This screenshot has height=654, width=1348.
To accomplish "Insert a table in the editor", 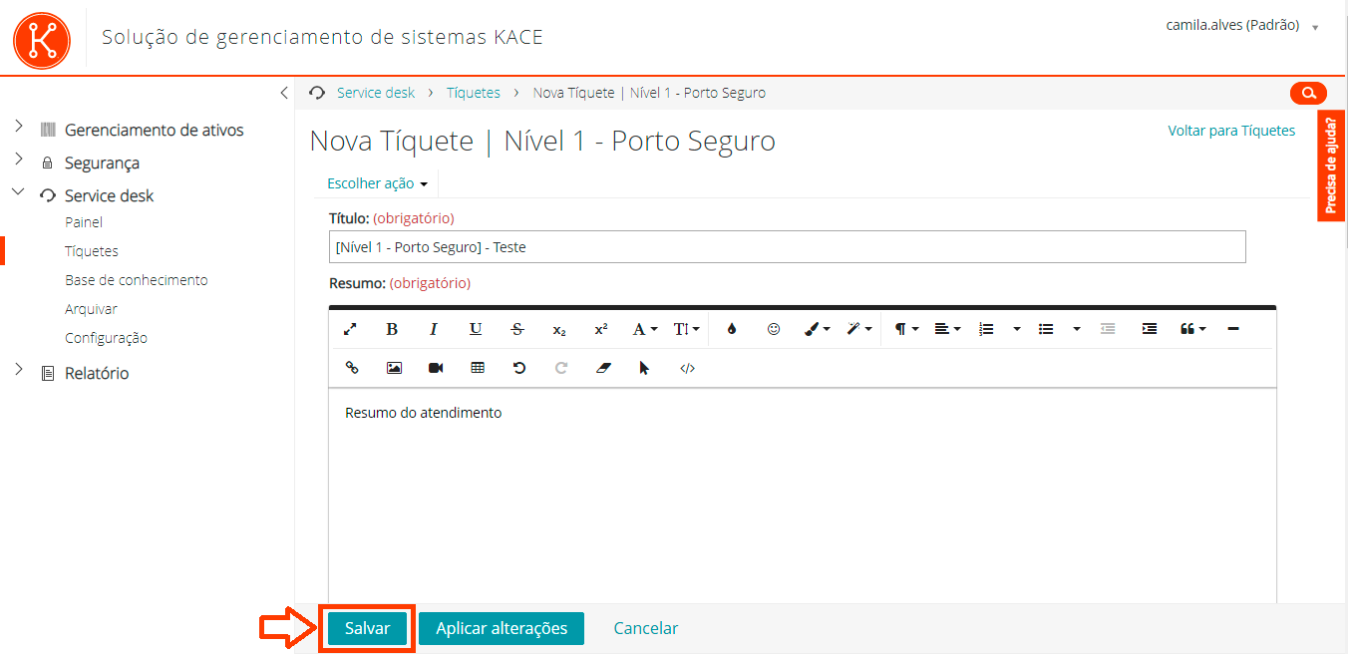I will pyautogui.click(x=478, y=368).
